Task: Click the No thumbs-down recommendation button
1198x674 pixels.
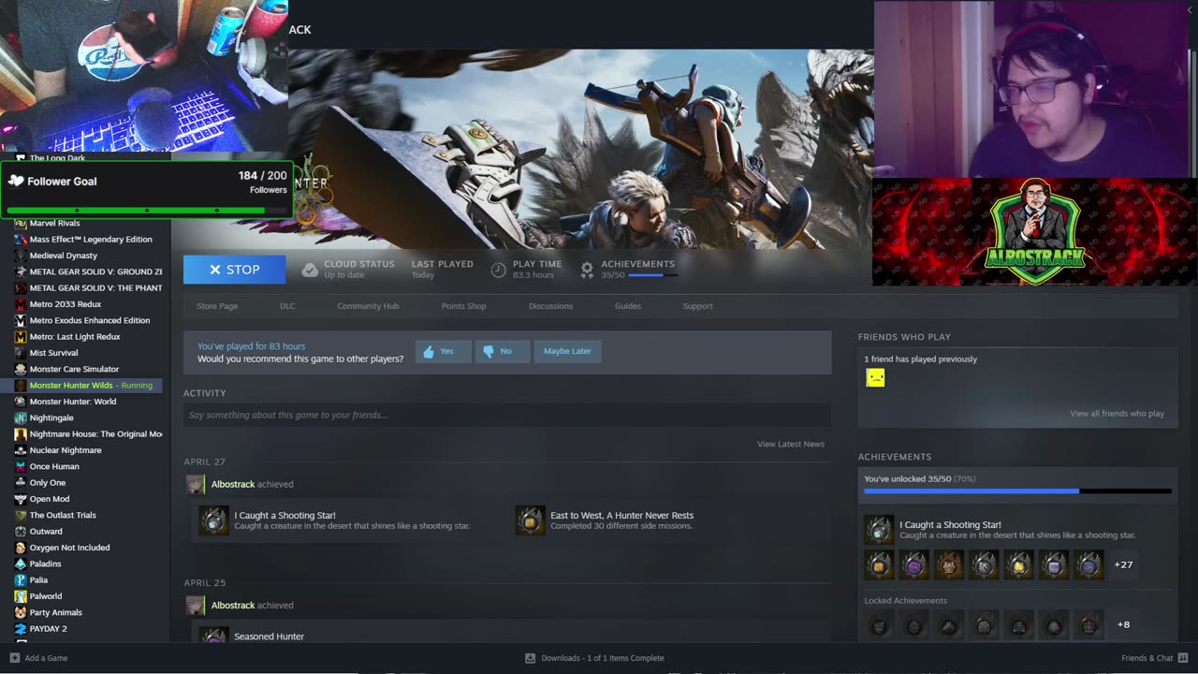Action: click(503, 351)
